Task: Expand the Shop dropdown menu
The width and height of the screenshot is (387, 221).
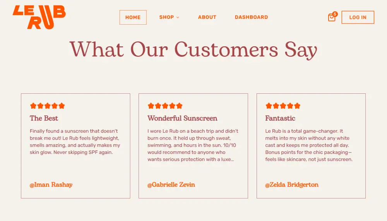Action: [169, 17]
